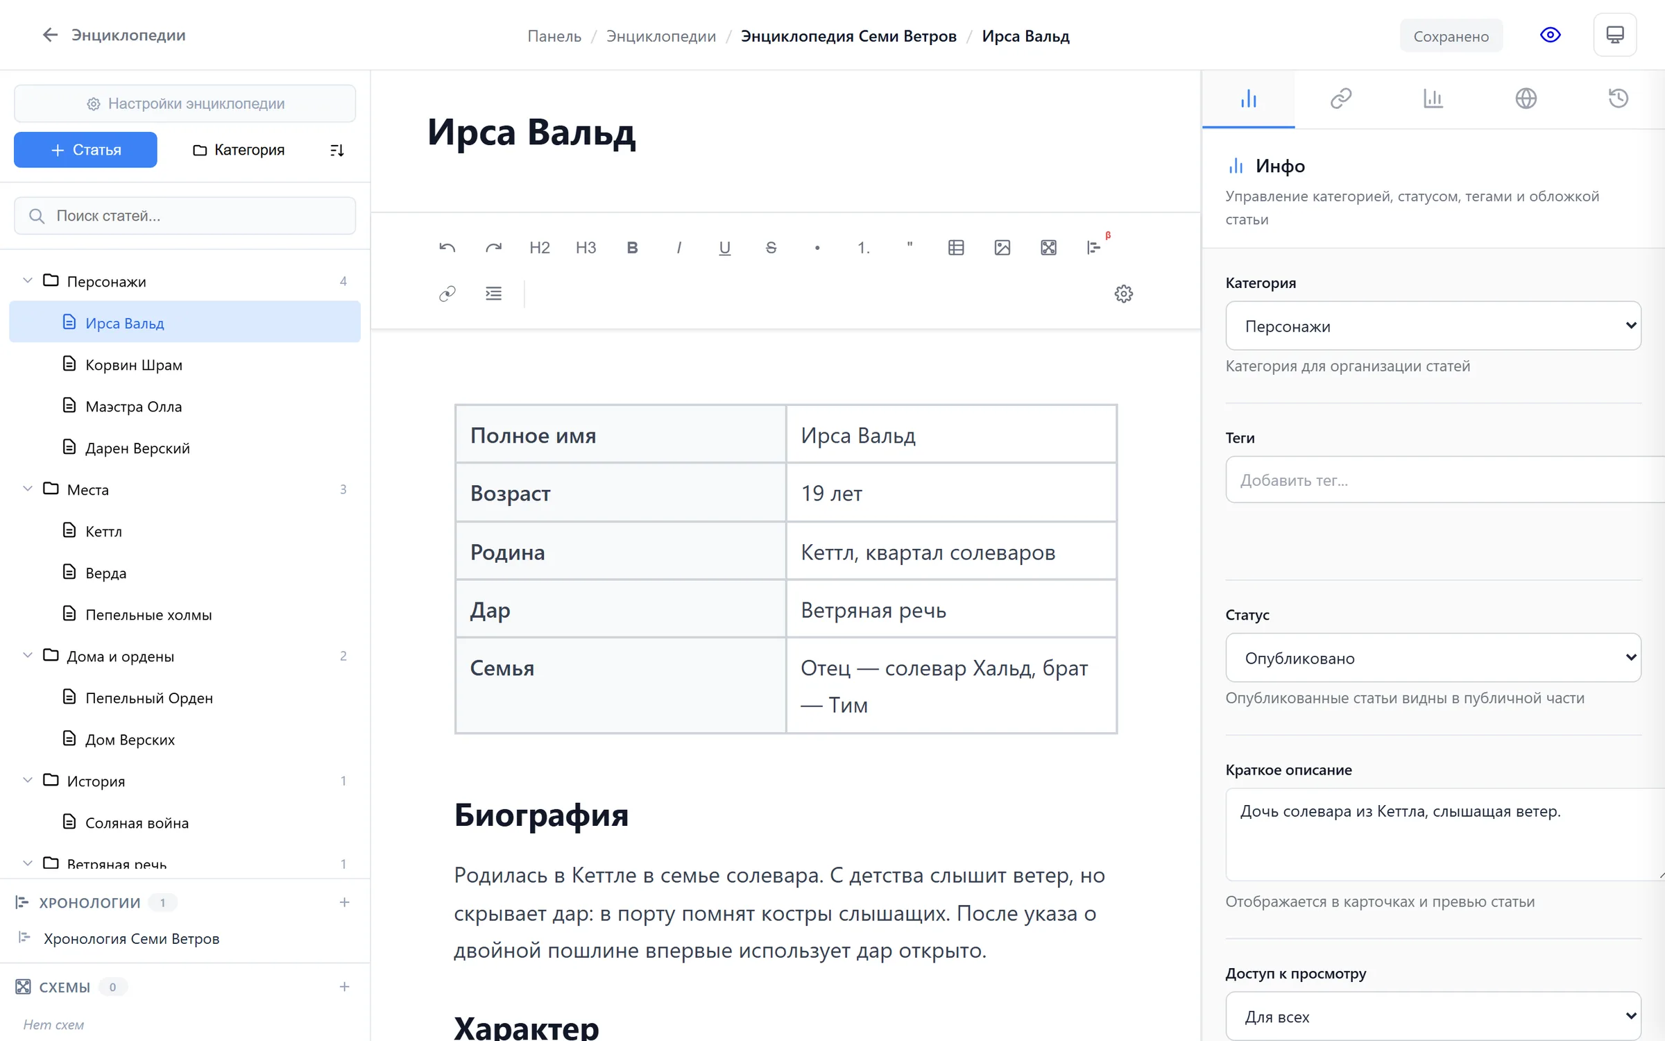Image resolution: width=1665 pixels, height=1041 pixels.
Task: Create a new article with Статья button
Action: [x=85, y=150]
